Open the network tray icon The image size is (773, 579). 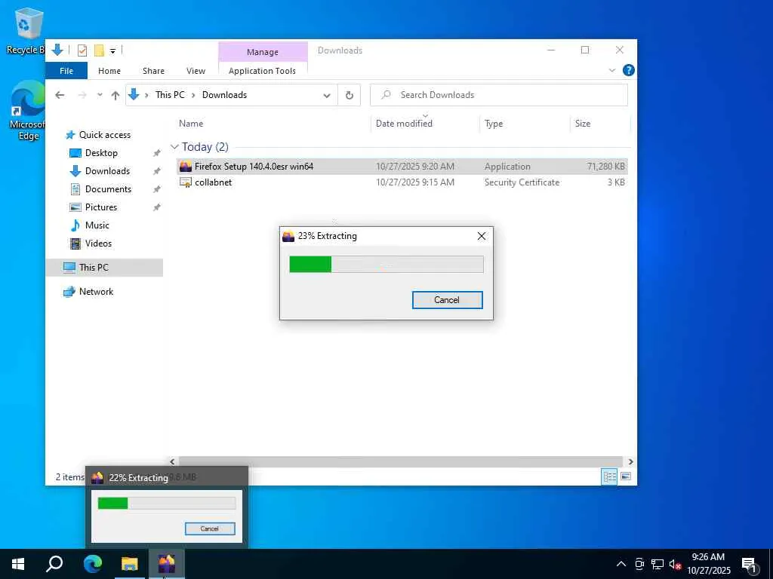coord(658,564)
